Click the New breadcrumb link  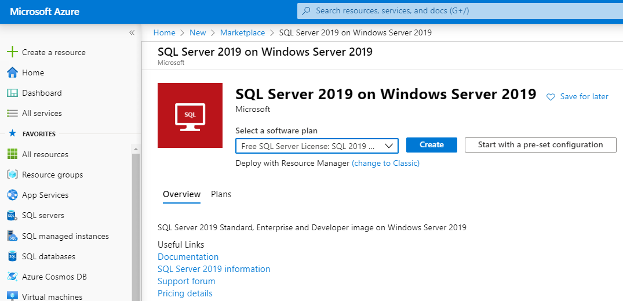click(x=198, y=32)
